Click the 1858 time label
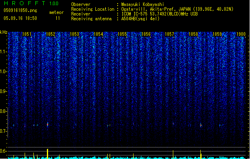The height and width of the screenshot is (159, 250). click(193, 34)
